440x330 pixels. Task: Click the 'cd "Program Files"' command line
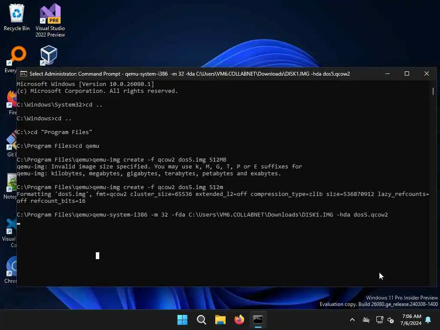pos(61,132)
